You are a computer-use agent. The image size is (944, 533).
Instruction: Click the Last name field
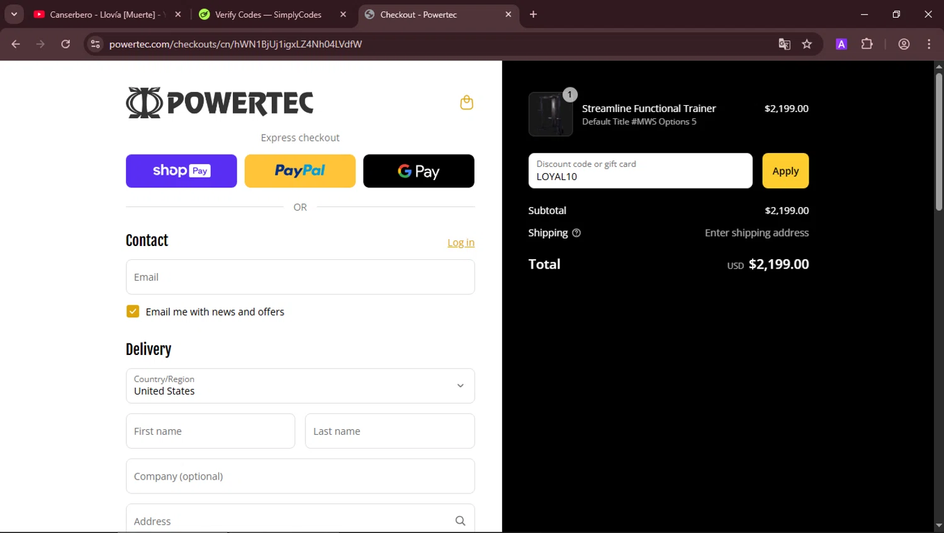[390, 431]
